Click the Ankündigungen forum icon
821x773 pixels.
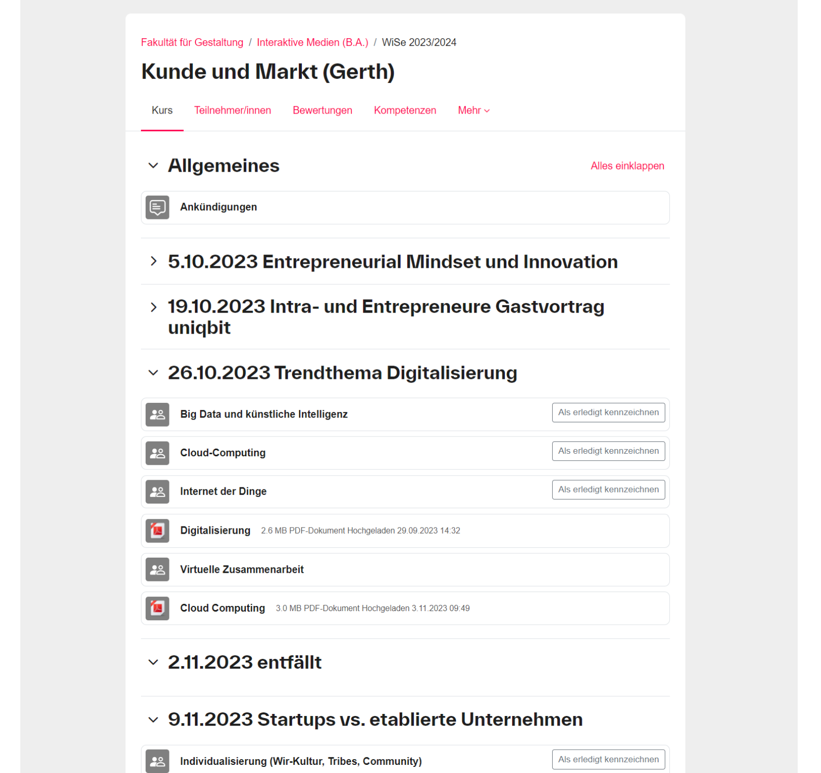click(x=157, y=208)
